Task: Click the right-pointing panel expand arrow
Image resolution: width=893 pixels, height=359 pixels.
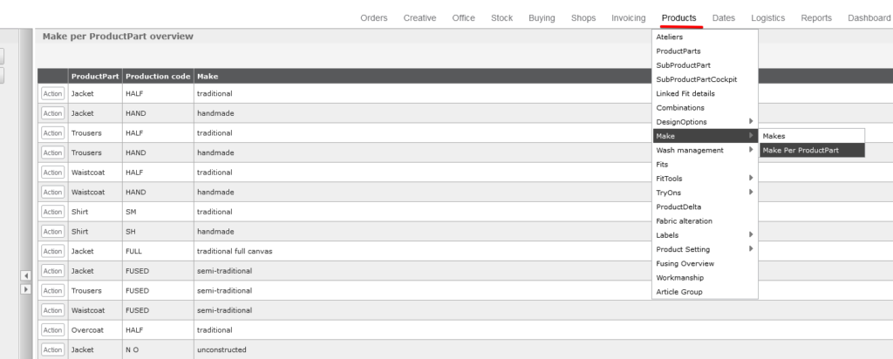Action: [x=25, y=288]
